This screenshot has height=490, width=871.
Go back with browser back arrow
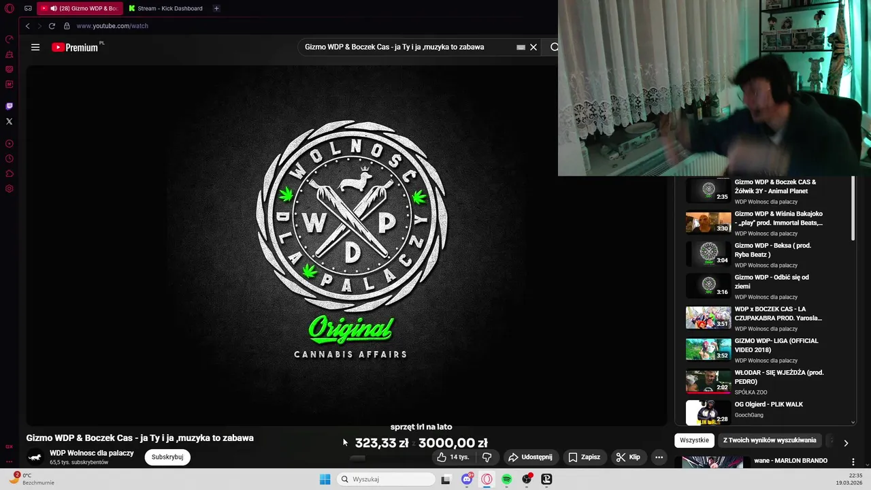click(27, 26)
